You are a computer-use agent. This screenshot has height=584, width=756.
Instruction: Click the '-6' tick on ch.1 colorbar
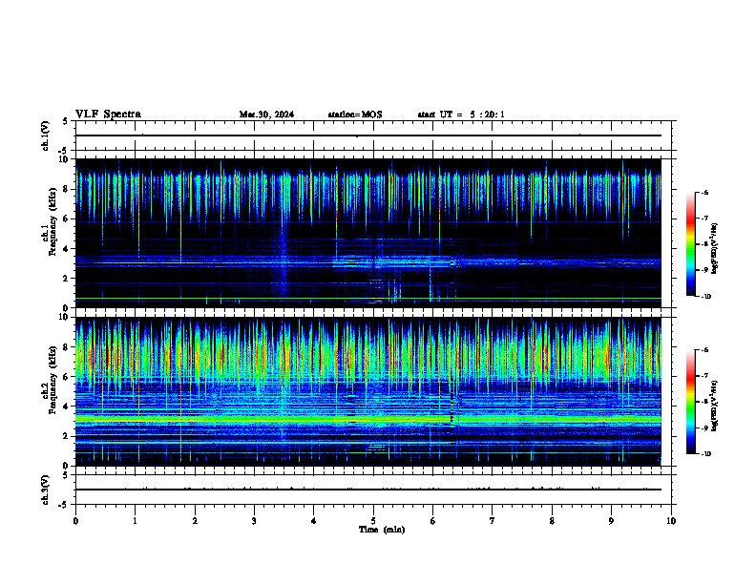coord(704,193)
